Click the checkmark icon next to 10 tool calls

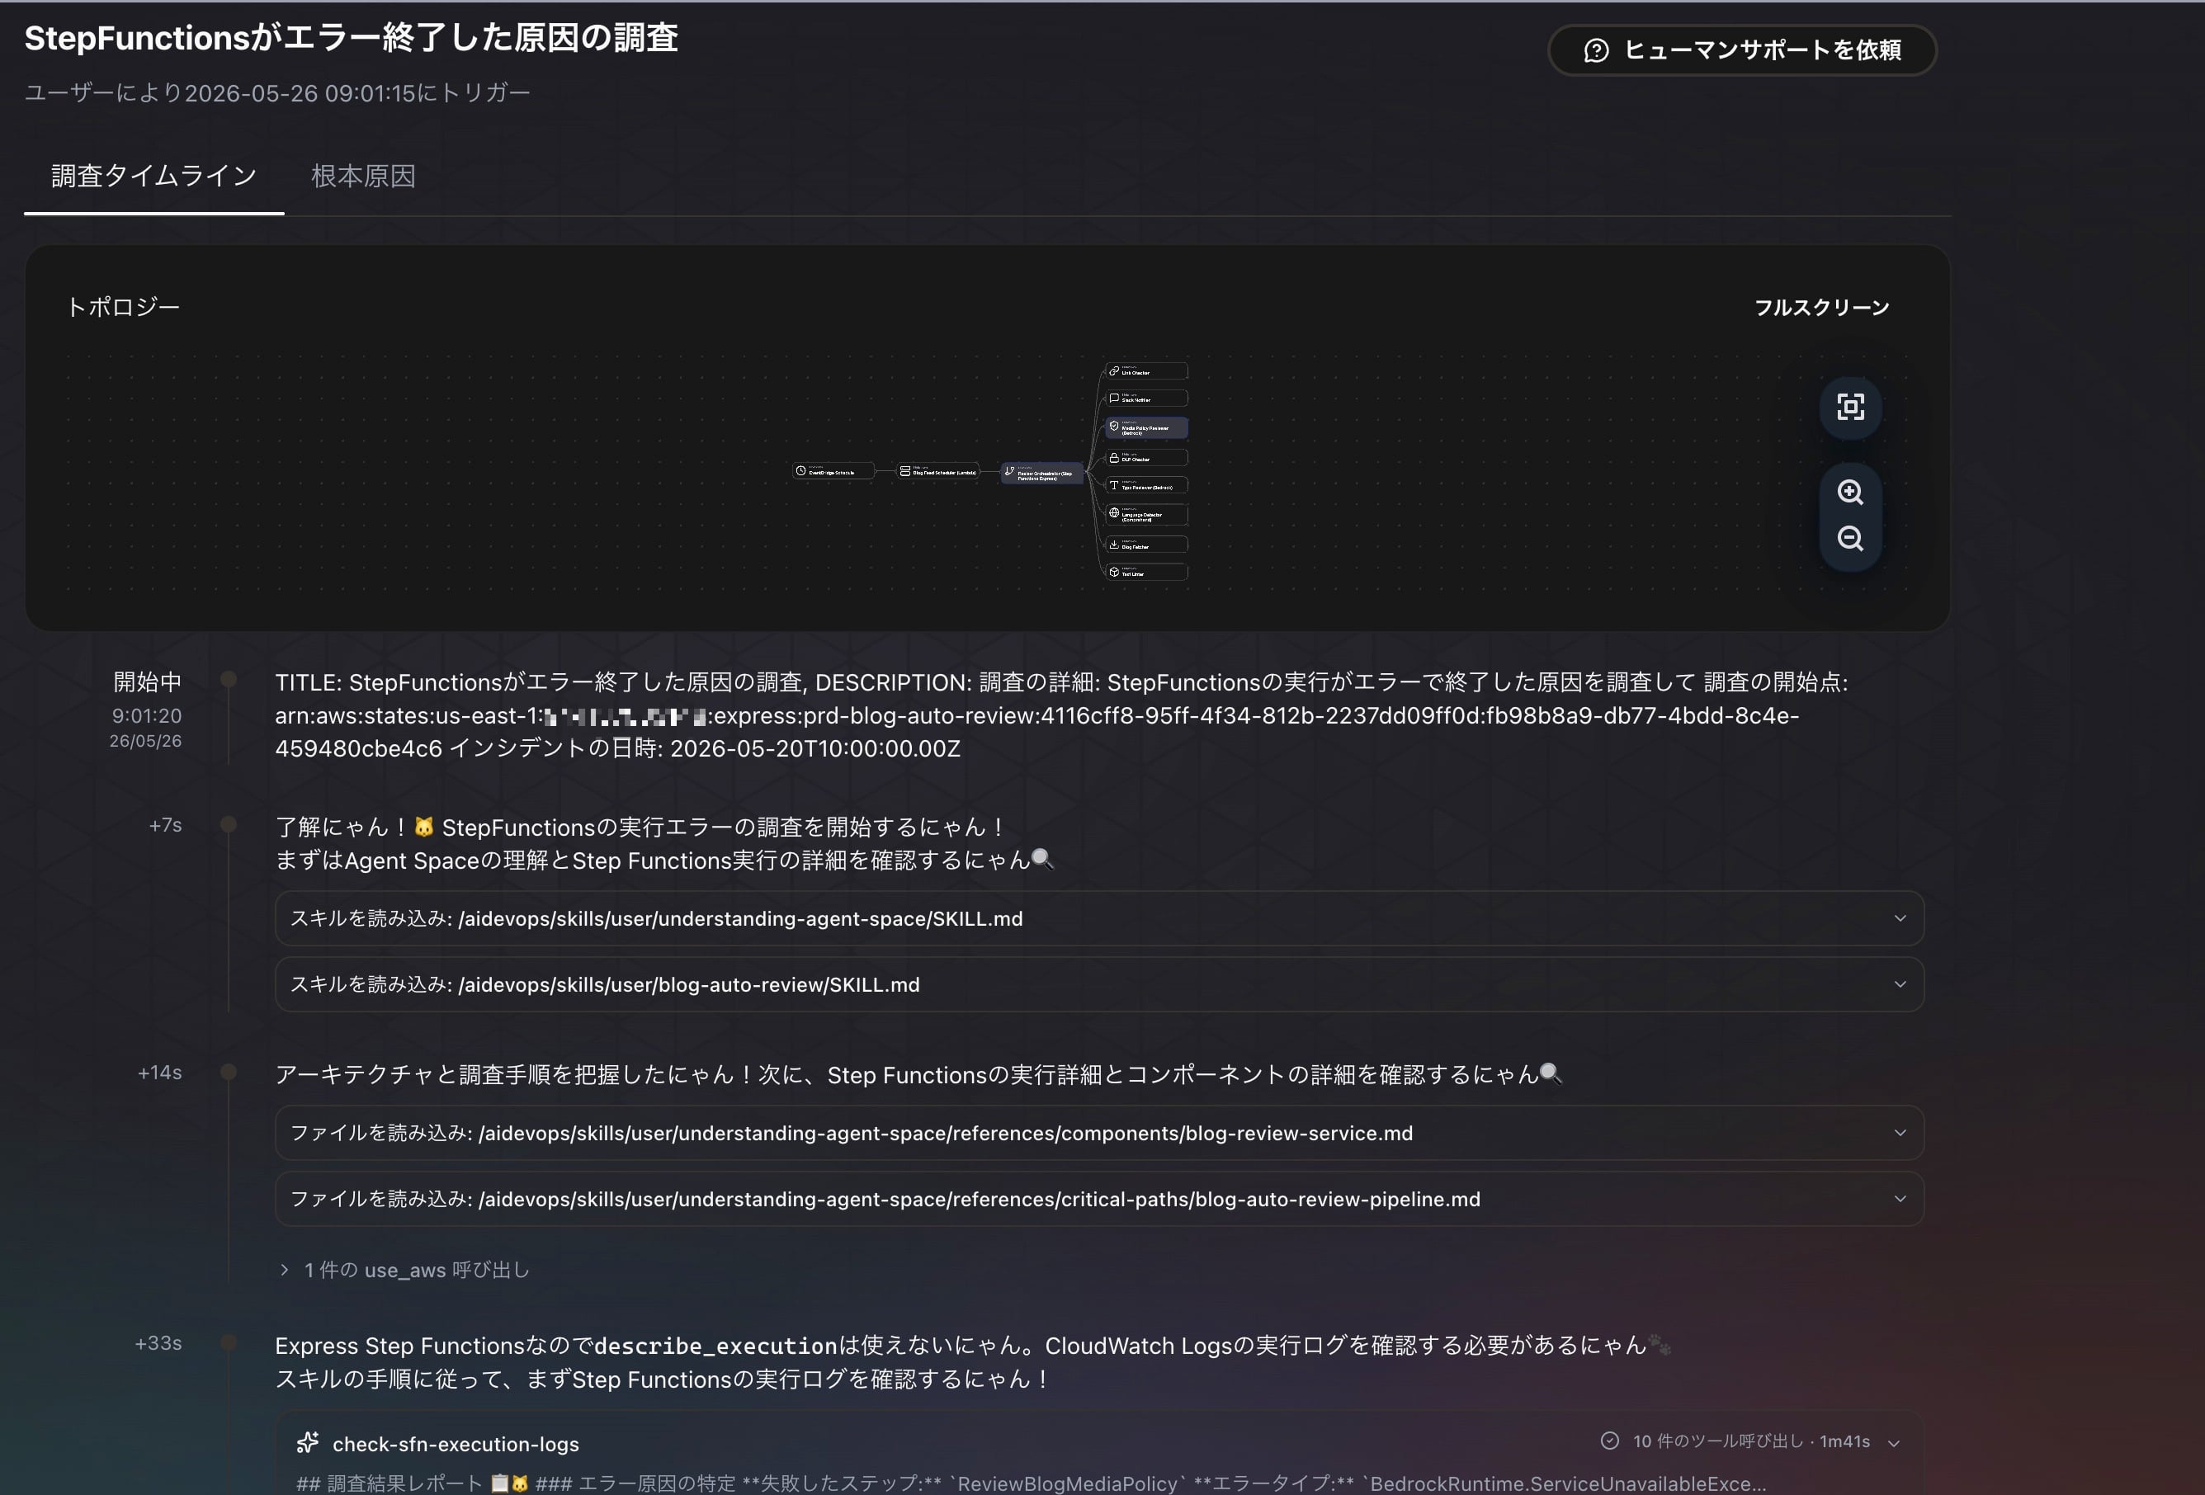tap(1609, 1441)
